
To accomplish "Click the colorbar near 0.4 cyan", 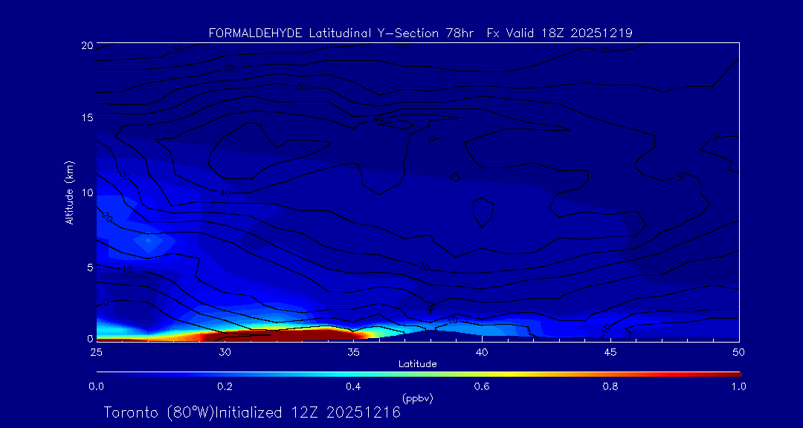I will [355, 374].
